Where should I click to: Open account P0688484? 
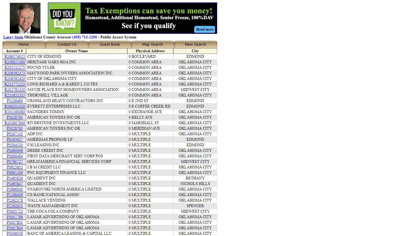[x=15, y=156]
